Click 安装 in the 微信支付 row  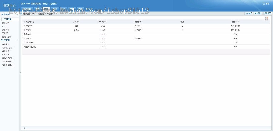235,39
